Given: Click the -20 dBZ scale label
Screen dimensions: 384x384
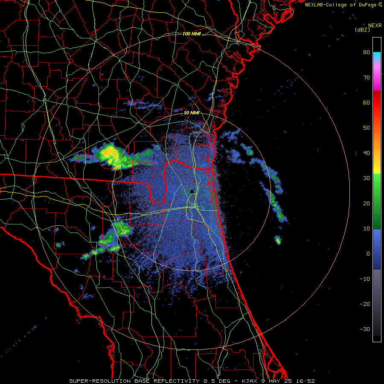Looking at the screenshot, I should [365, 304].
